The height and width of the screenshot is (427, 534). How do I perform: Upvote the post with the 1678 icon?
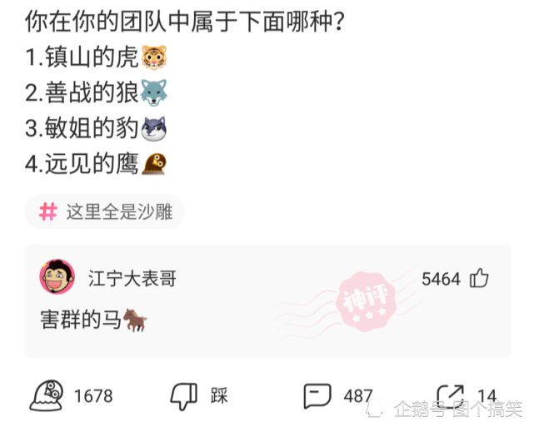47,395
